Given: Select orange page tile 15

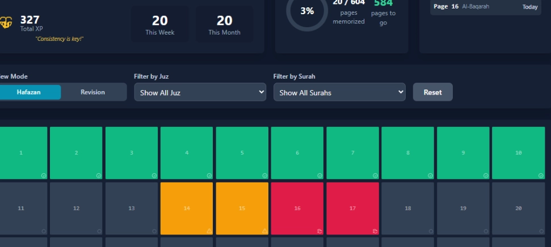Looking at the screenshot, I should 242,208.
